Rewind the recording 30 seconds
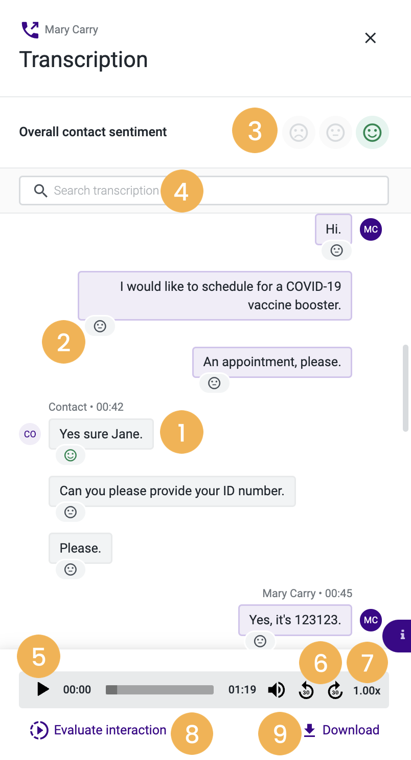The height and width of the screenshot is (760, 411). pos(306,689)
